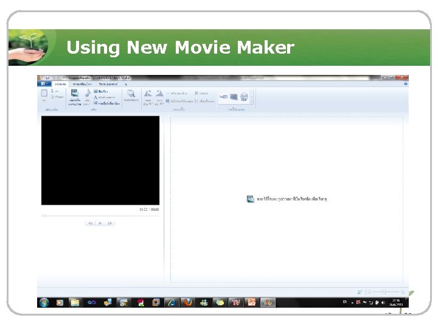Image resolution: width=438 pixels, height=329 pixels.
Task: Open the Windows Start menu
Action: tap(44, 302)
